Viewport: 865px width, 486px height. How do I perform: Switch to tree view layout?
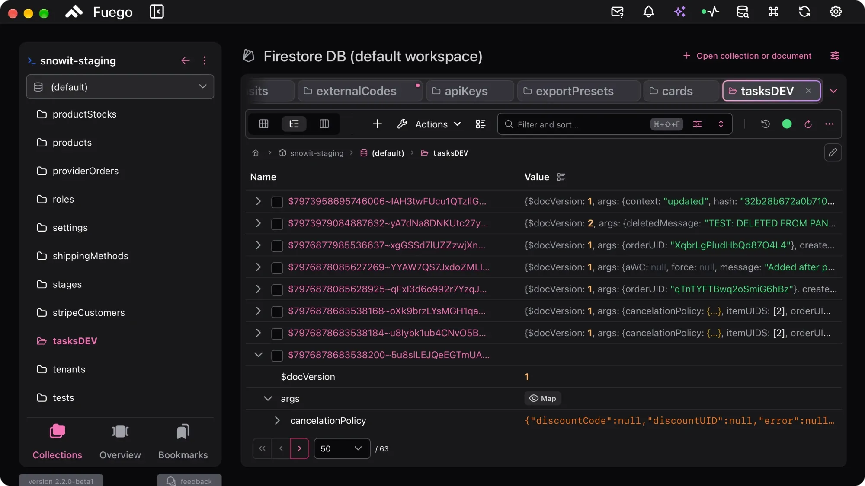(294, 124)
